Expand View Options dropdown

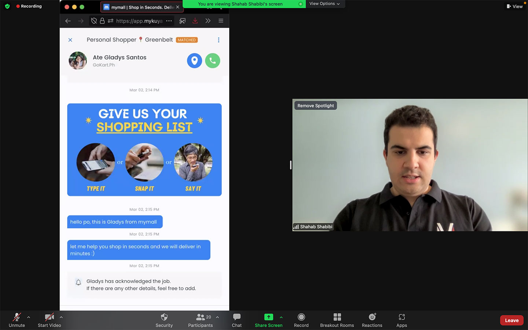coord(324,4)
